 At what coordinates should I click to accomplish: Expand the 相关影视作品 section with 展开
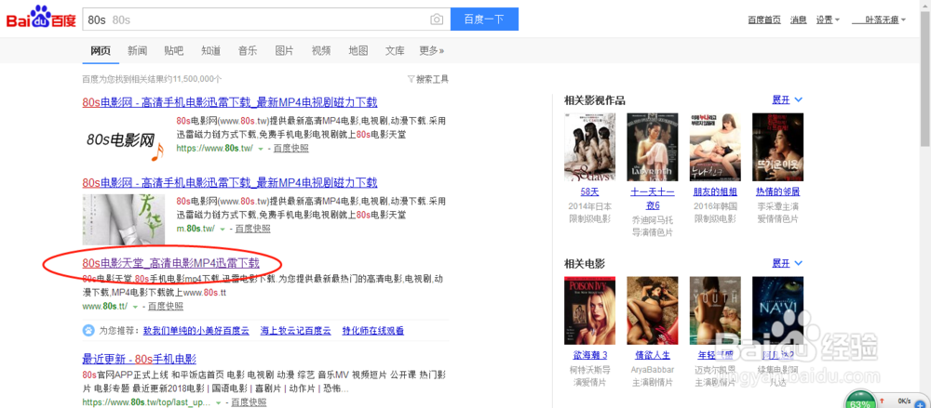tap(787, 99)
